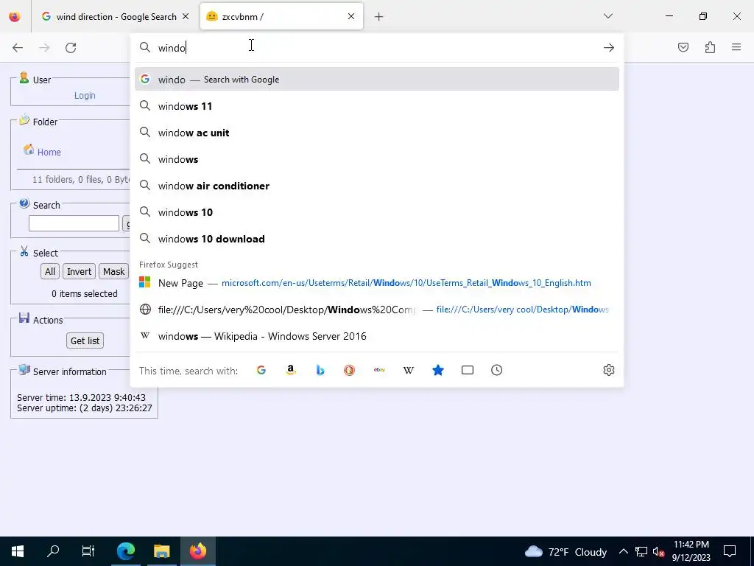Open the Extensions puzzle icon
The width and height of the screenshot is (754, 566).
click(710, 47)
